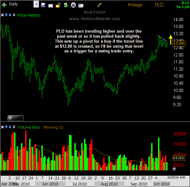This screenshot has width=190, height=187.
Task: Print the chart using the printer icon
Action: 73,5
